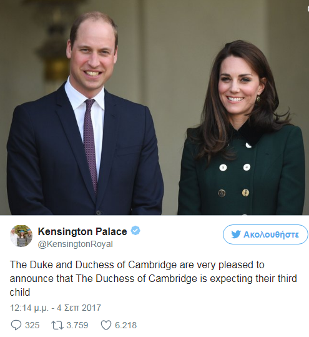This screenshot has height=337, width=309.
Task: Click the Twitter bird icon in follow button
Action: (235, 234)
